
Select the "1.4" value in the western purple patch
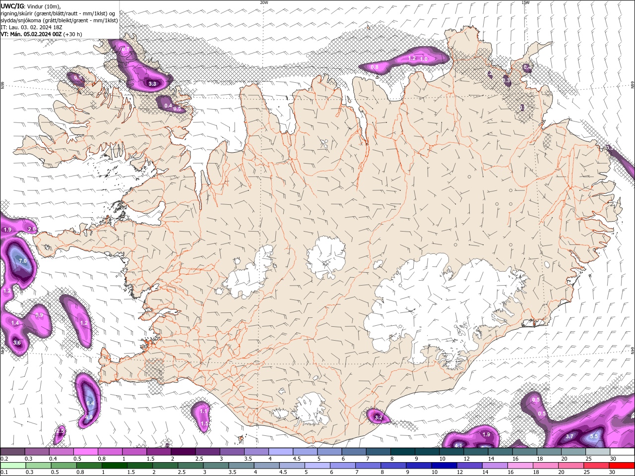click(15, 323)
